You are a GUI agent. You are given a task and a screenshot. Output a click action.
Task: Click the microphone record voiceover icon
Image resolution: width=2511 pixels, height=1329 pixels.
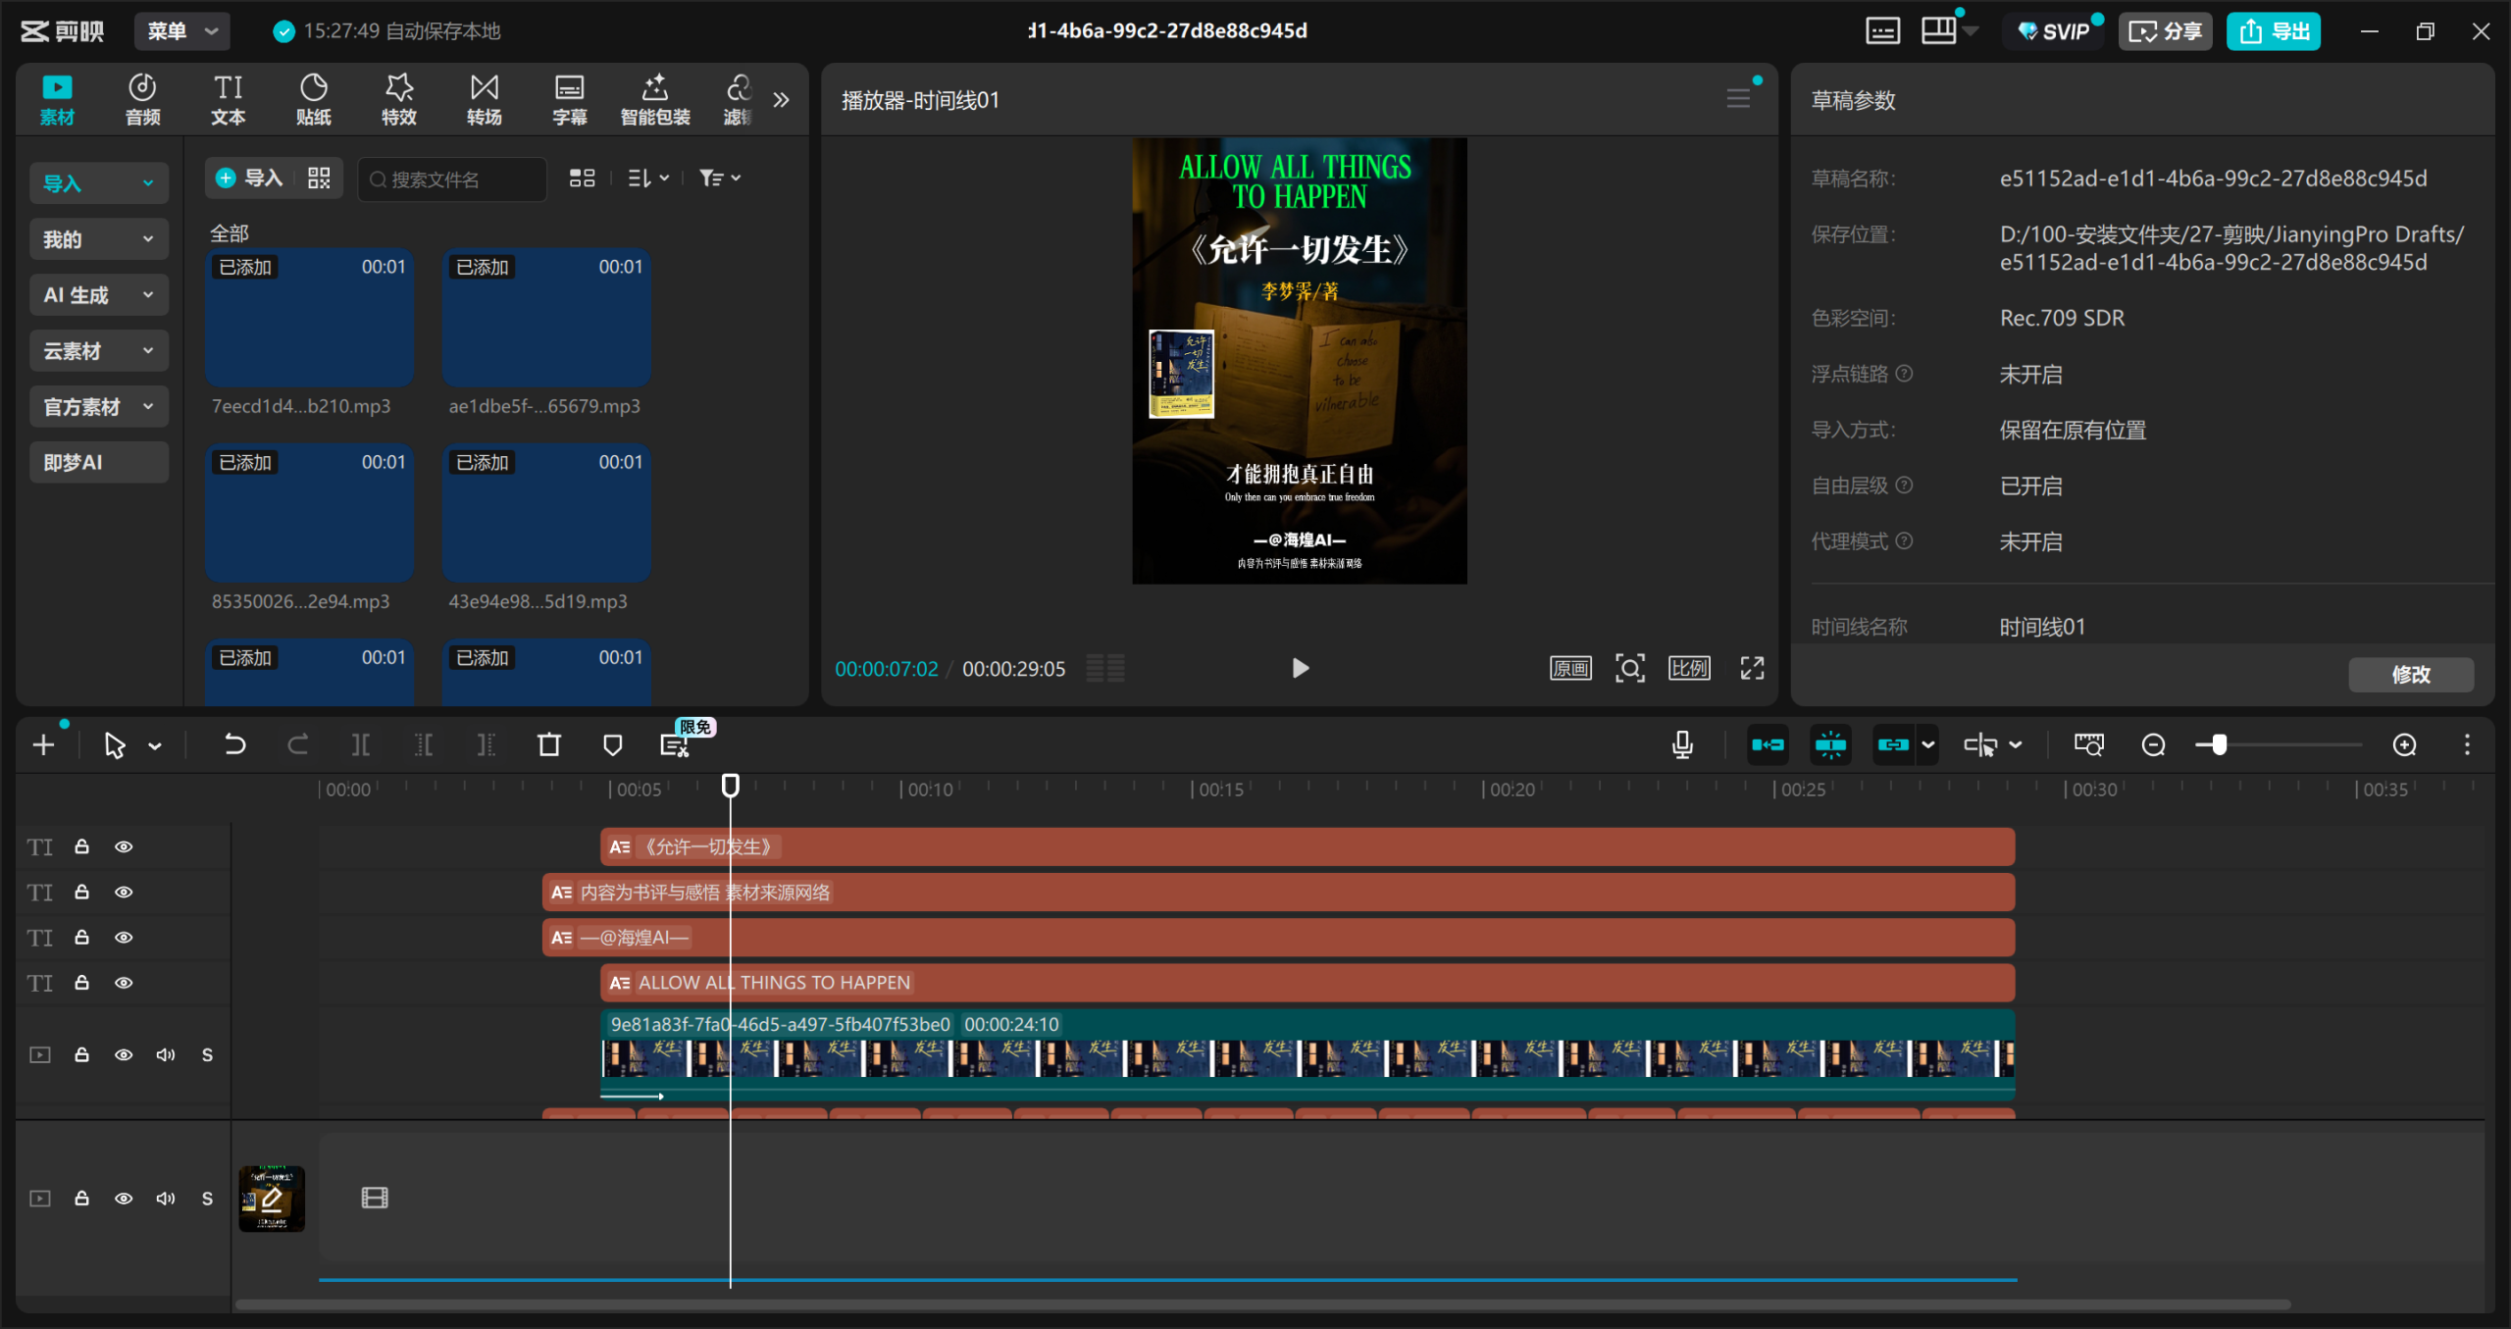point(1682,745)
